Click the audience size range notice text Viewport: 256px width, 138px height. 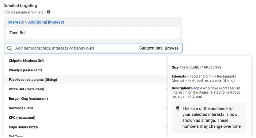(212, 117)
